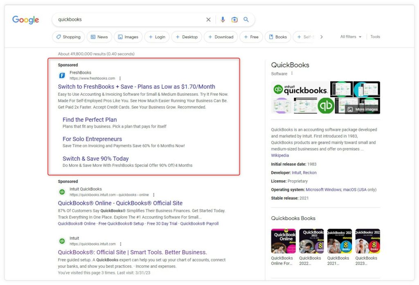Open the Switch & Save 90% Today sitelink
Screen dimensions: 419x285
[96, 158]
